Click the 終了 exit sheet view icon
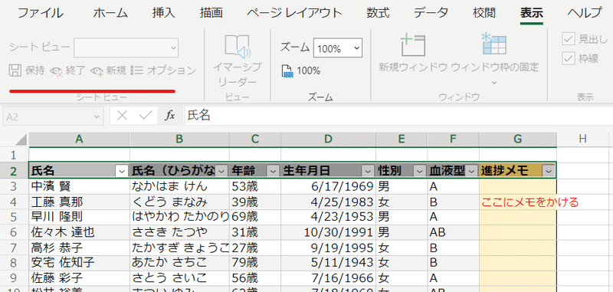 (57, 71)
